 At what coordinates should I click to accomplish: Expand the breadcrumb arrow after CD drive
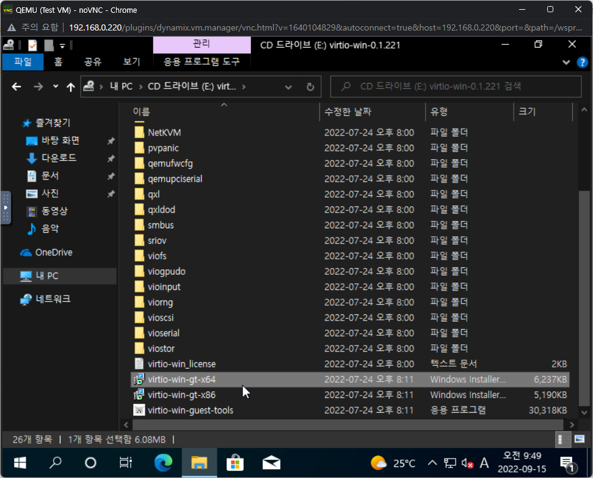click(x=244, y=87)
